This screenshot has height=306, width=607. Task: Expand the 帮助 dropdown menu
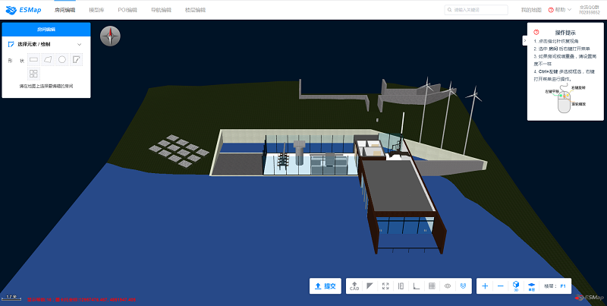pos(560,10)
